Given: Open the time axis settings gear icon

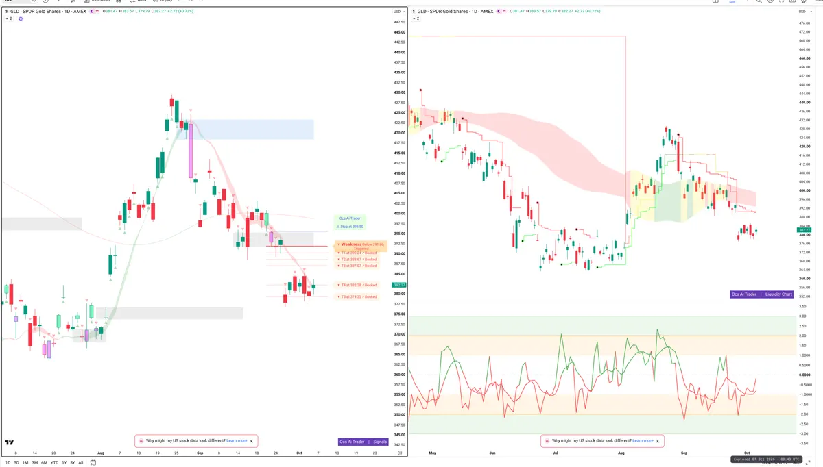Looking at the screenshot, I should pyautogui.click(x=399, y=453).
